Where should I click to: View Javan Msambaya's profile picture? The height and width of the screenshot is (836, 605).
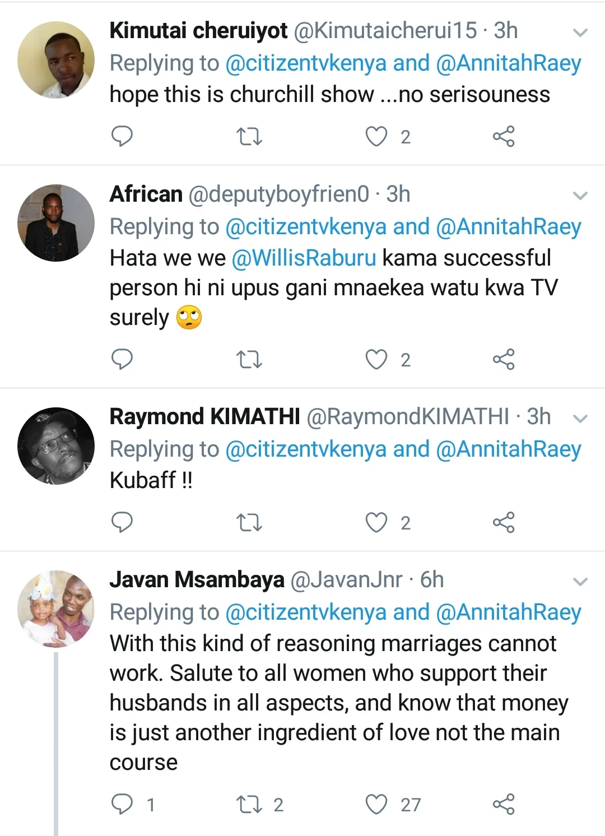pos(56,609)
